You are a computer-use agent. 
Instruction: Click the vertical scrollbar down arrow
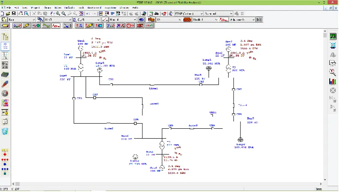point(325,180)
